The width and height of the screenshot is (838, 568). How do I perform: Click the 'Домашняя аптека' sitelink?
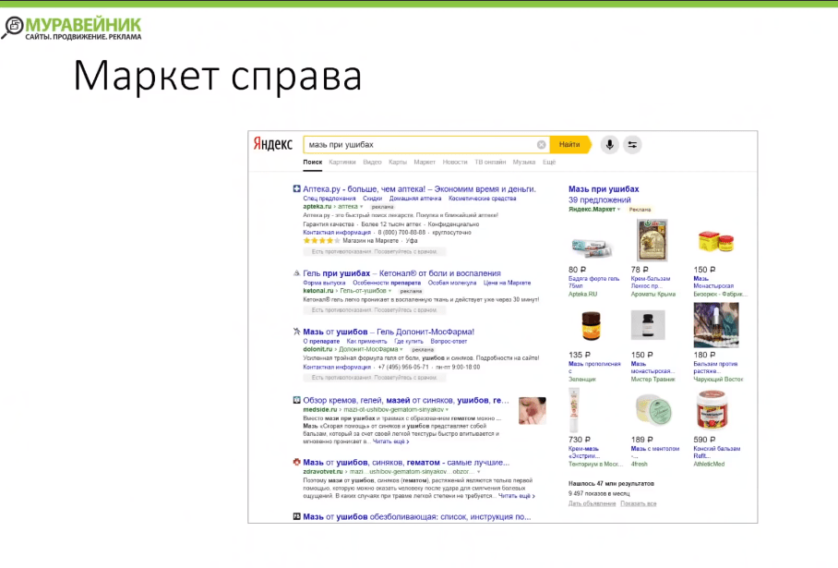[415, 199]
